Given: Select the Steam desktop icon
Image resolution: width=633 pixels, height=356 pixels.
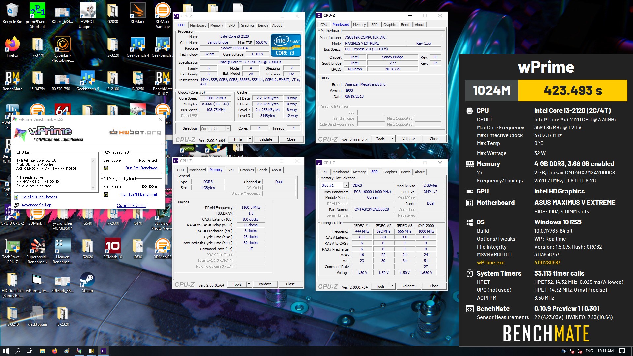Looking at the screenshot, I should point(87,282).
